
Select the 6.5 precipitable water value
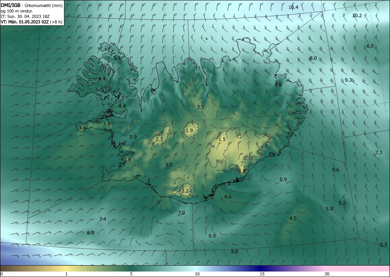click(370, 46)
